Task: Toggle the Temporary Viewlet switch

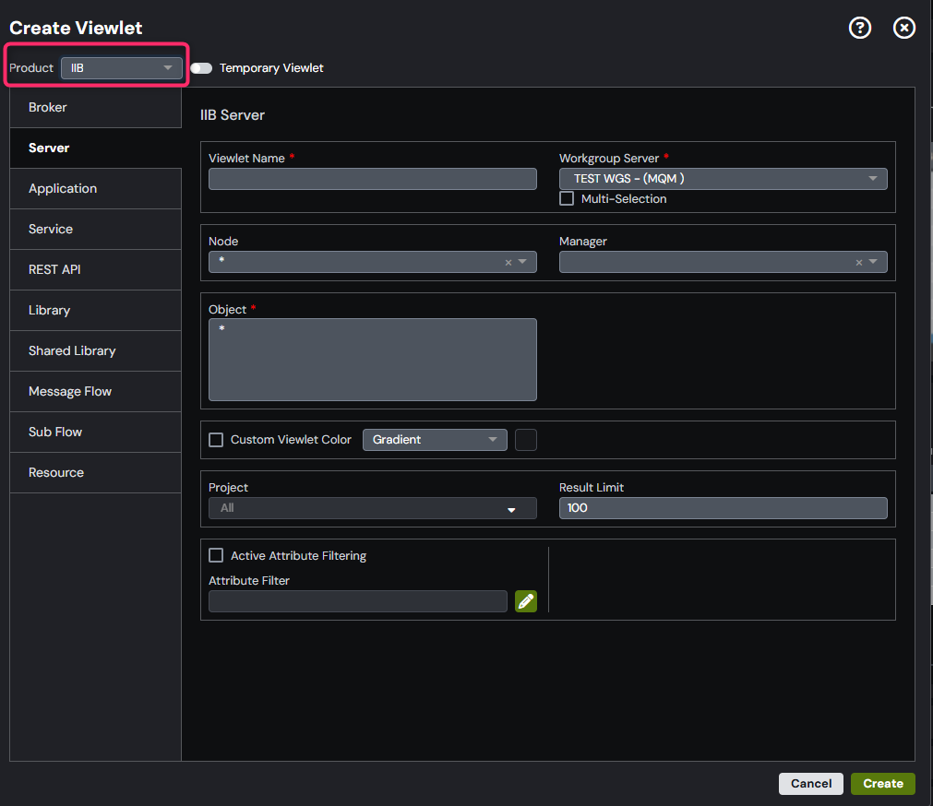Action: pos(201,67)
